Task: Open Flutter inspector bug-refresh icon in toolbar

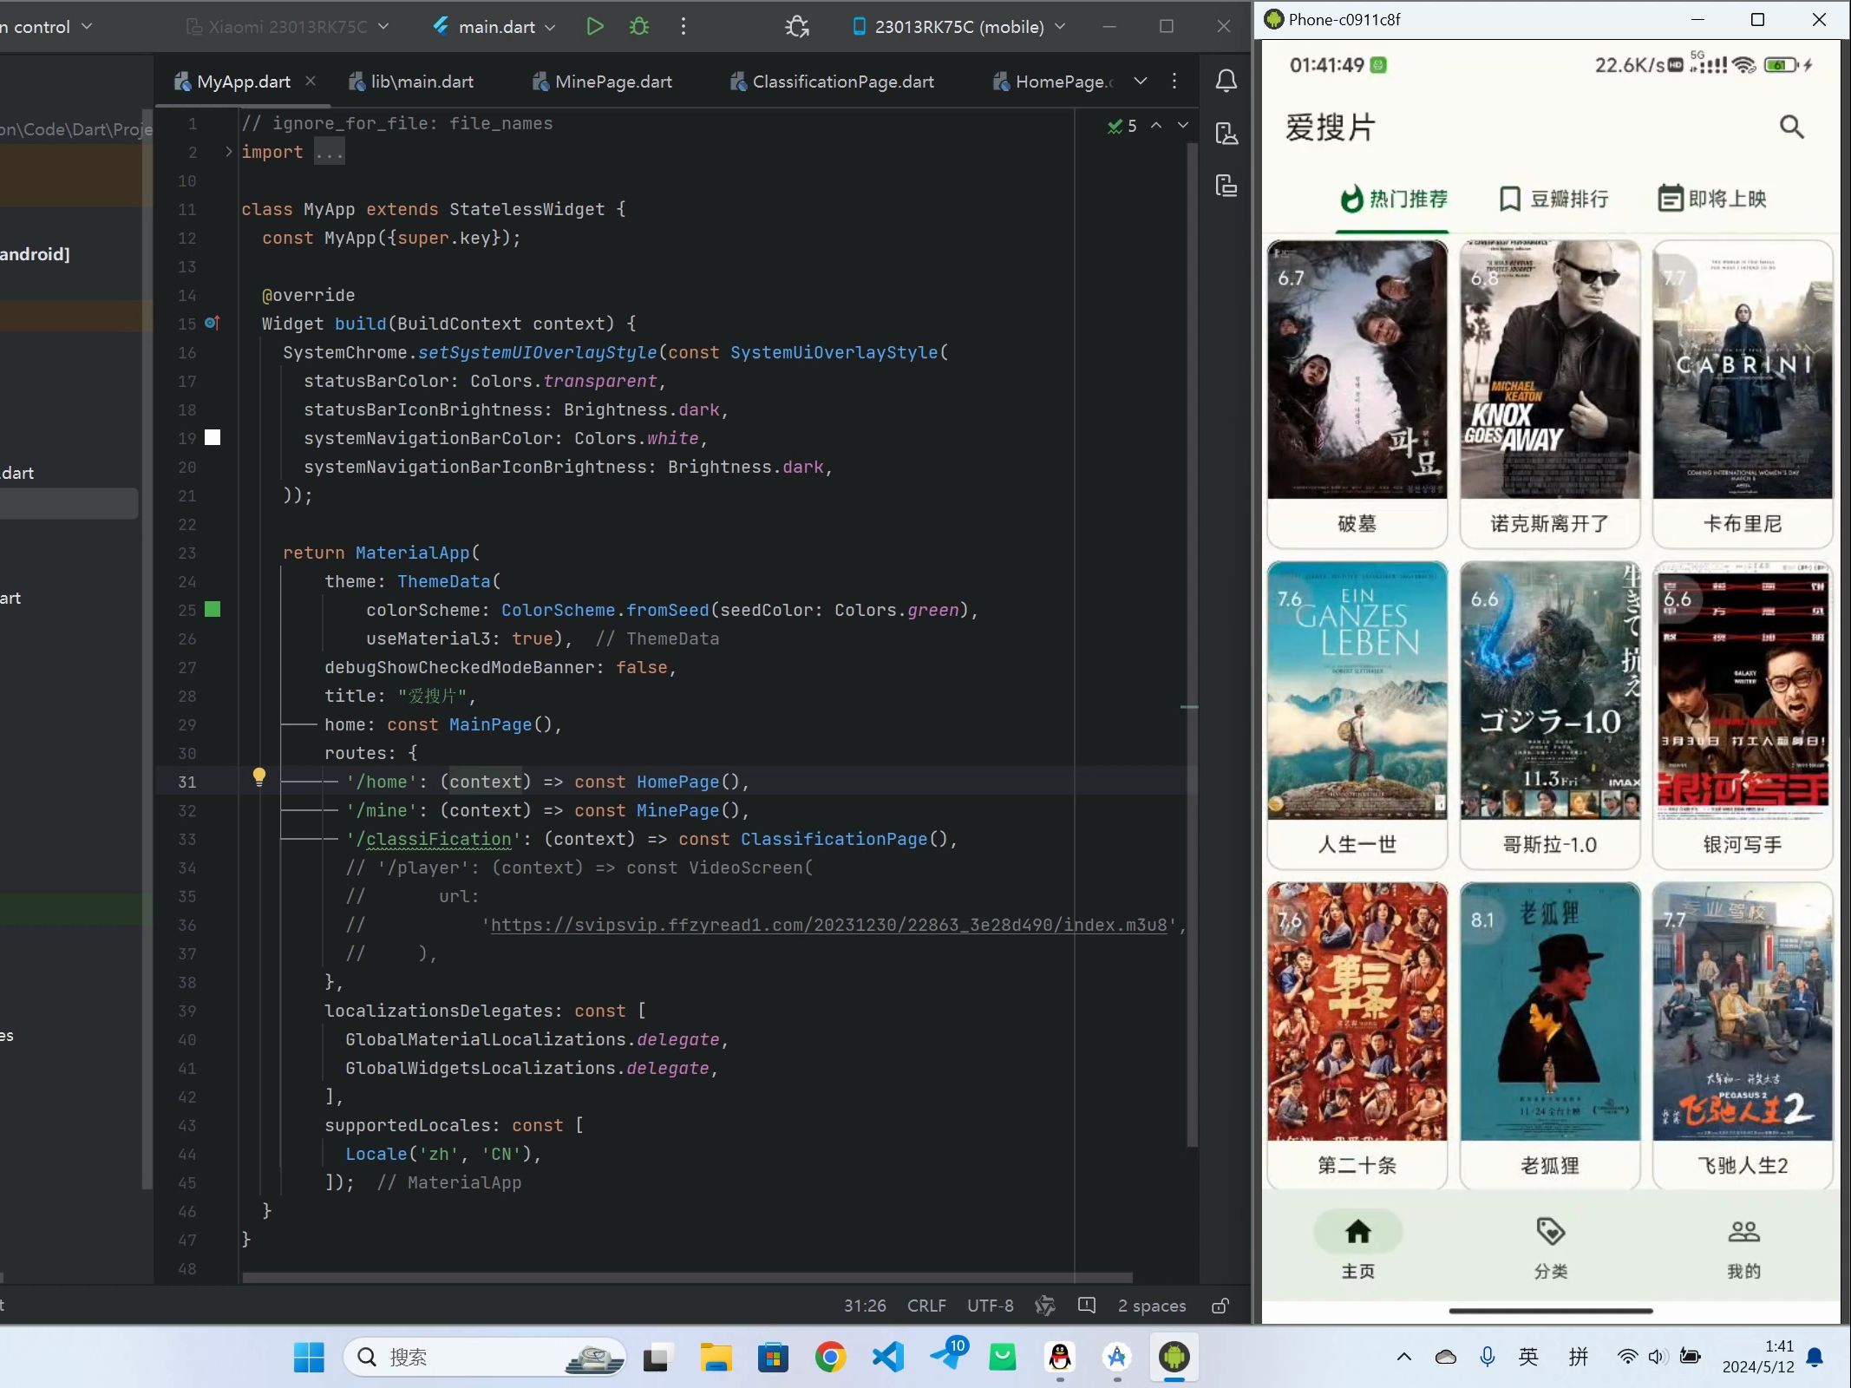Action: 797,27
